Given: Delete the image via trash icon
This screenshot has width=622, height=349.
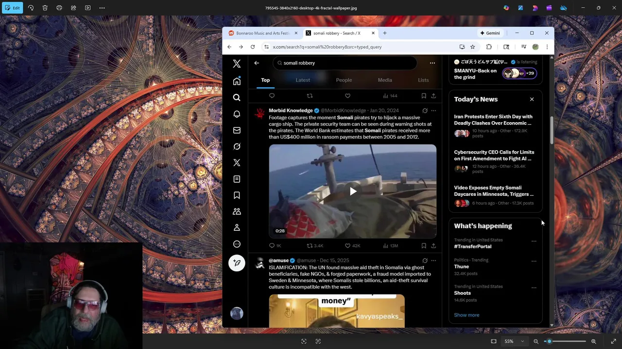Looking at the screenshot, I should pyautogui.click(x=45, y=8).
